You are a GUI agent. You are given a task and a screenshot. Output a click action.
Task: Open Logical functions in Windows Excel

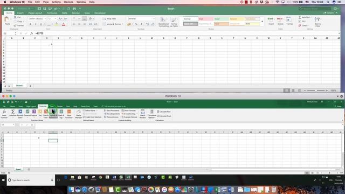pos(34,114)
